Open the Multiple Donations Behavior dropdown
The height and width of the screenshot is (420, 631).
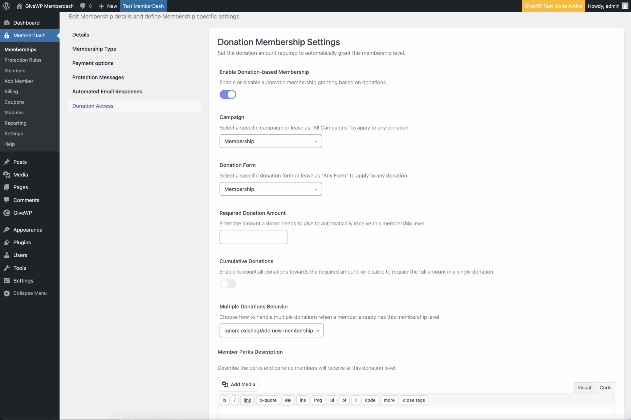pyautogui.click(x=271, y=330)
